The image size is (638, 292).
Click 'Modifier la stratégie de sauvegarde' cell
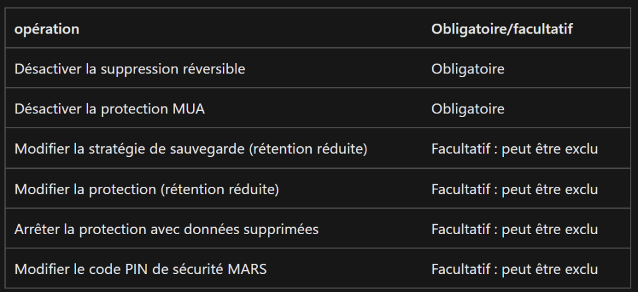(x=191, y=149)
